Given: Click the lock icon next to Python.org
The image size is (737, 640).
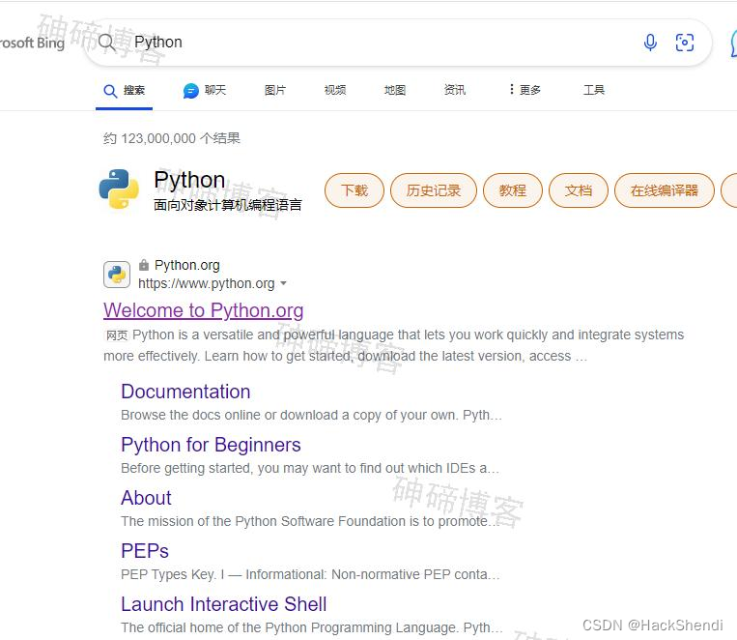Looking at the screenshot, I should pos(144,265).
